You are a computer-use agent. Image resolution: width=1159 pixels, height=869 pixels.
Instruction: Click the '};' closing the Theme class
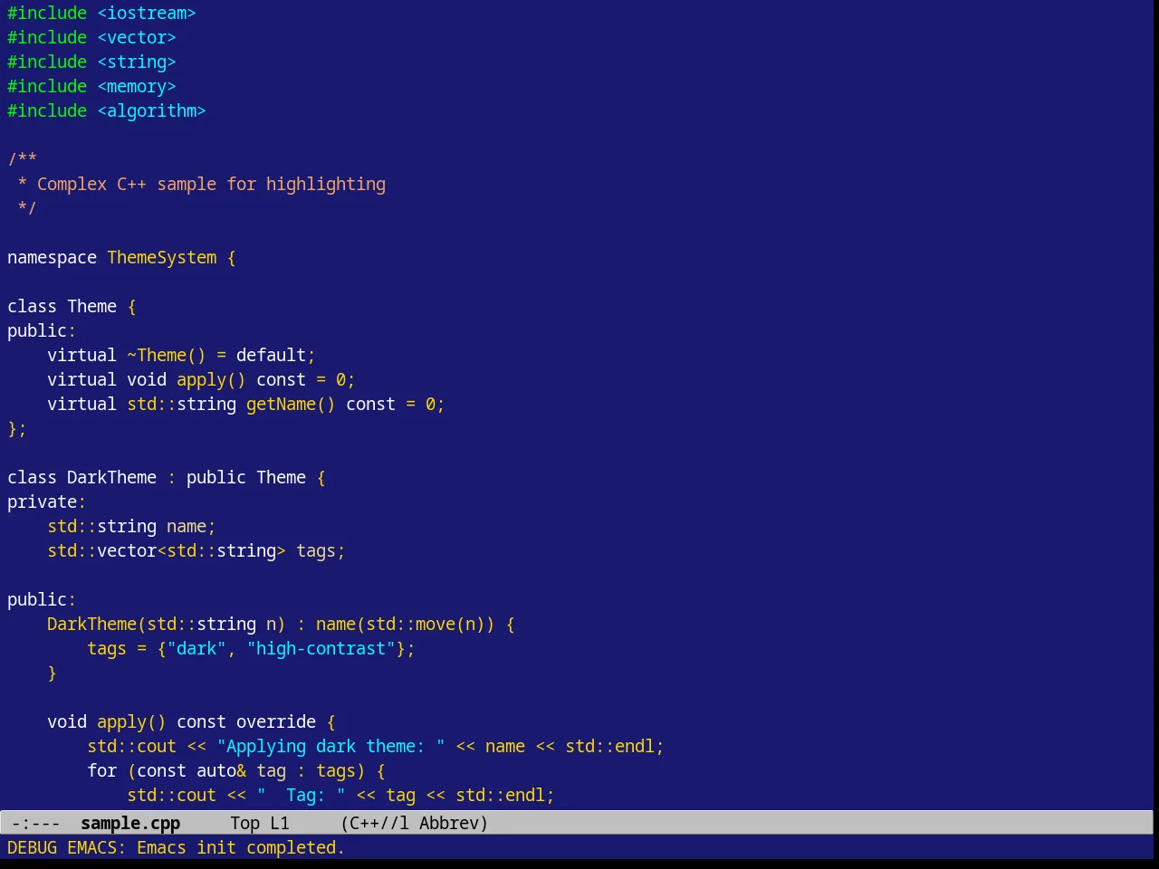click(x=17, y=428)
